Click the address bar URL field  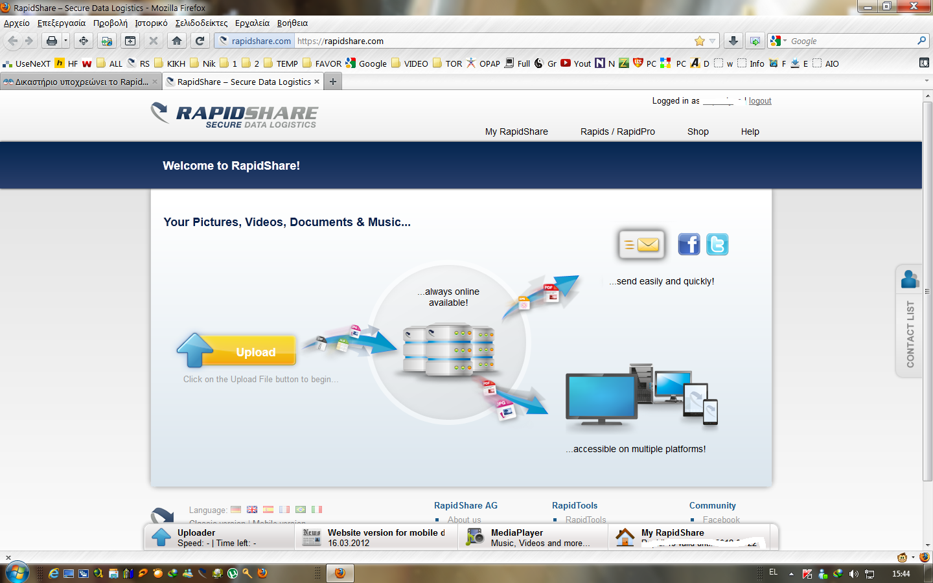[x=492, y=41]
